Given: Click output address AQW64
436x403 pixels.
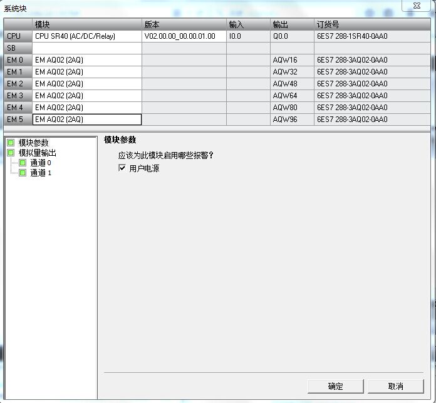Looking at the screenshot, I should (293, 96).
